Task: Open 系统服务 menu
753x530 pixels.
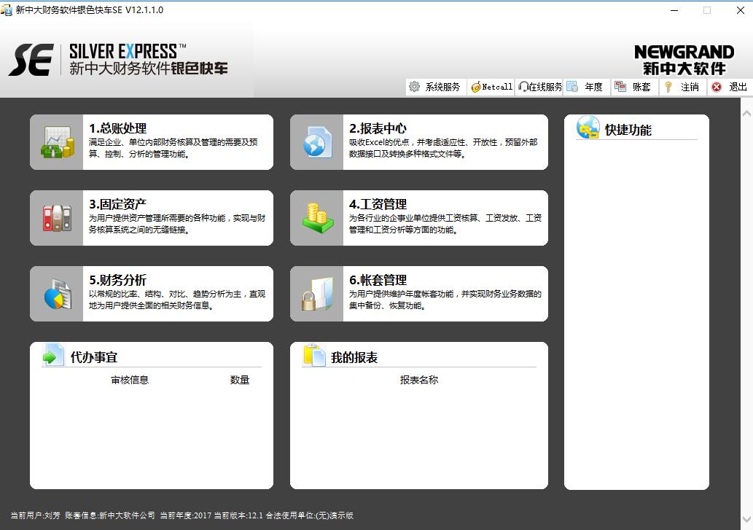Action: point(436,87)
